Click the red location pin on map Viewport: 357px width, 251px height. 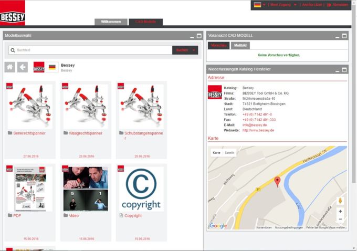277,182
